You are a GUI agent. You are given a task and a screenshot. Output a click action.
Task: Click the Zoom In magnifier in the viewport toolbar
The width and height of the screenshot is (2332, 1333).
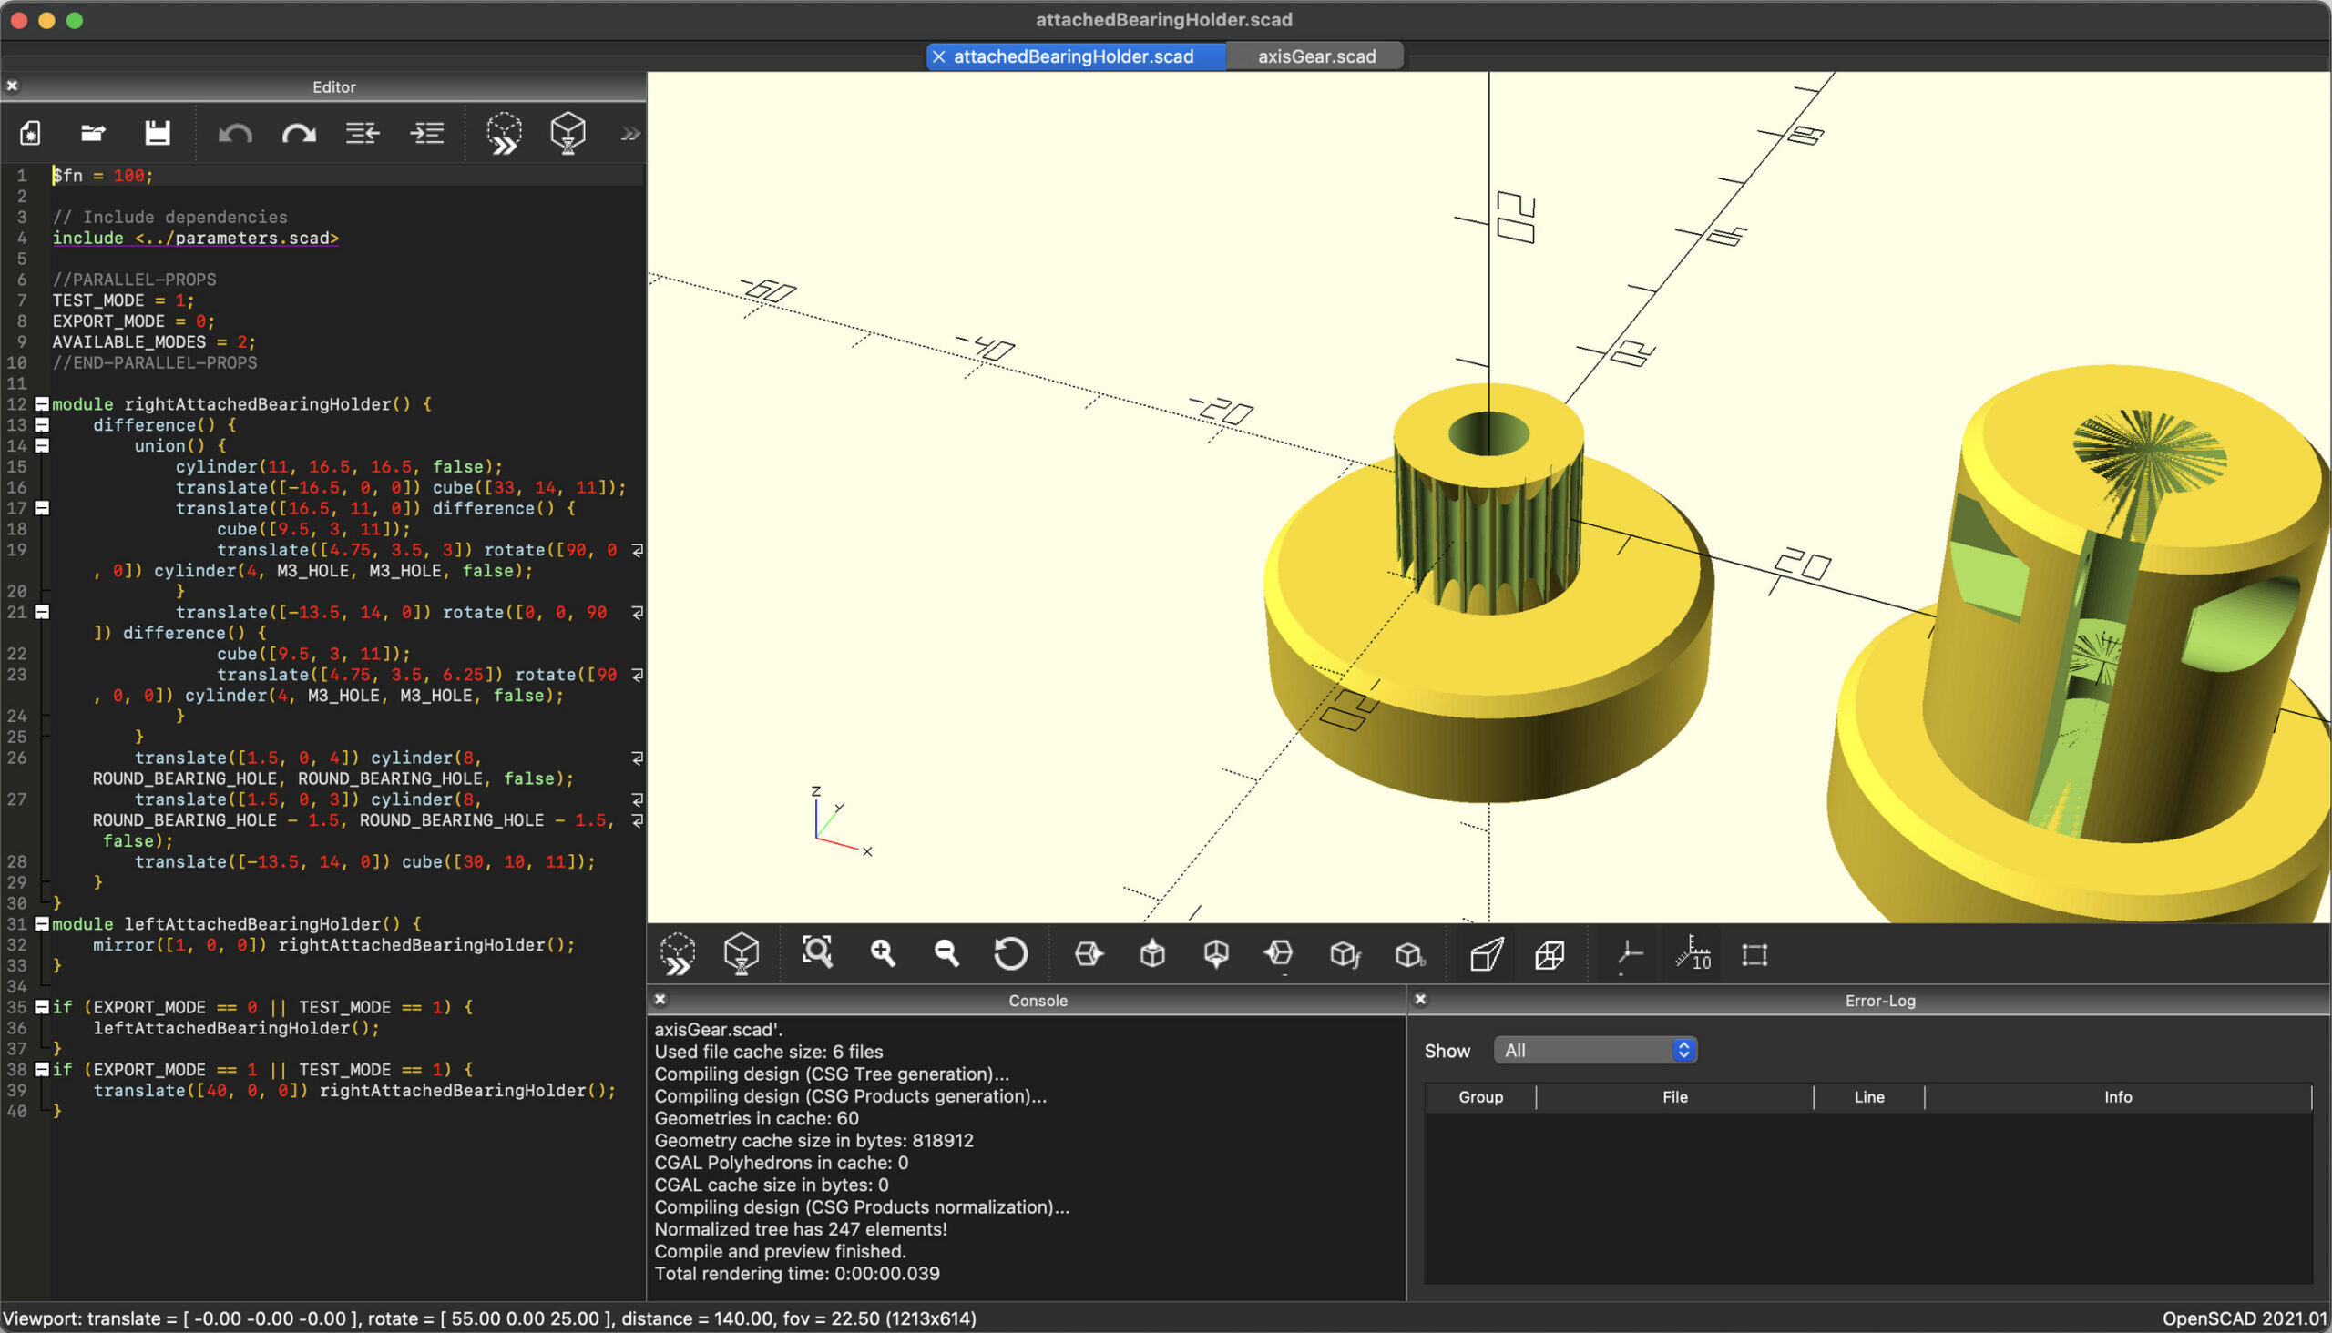[882, 953]
